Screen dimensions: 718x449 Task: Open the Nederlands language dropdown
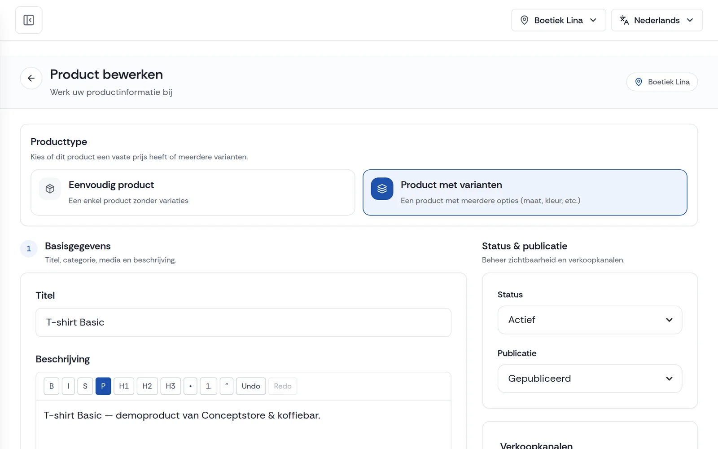point(657,20)
